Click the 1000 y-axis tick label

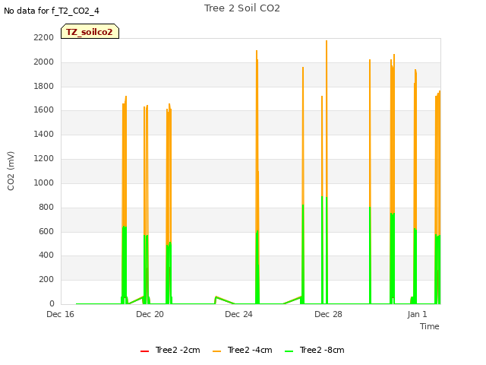tap(44, 182)
